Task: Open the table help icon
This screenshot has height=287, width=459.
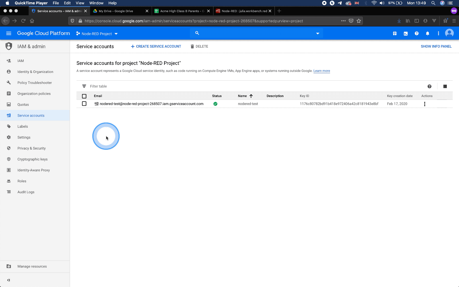Action: pos(429,86)
